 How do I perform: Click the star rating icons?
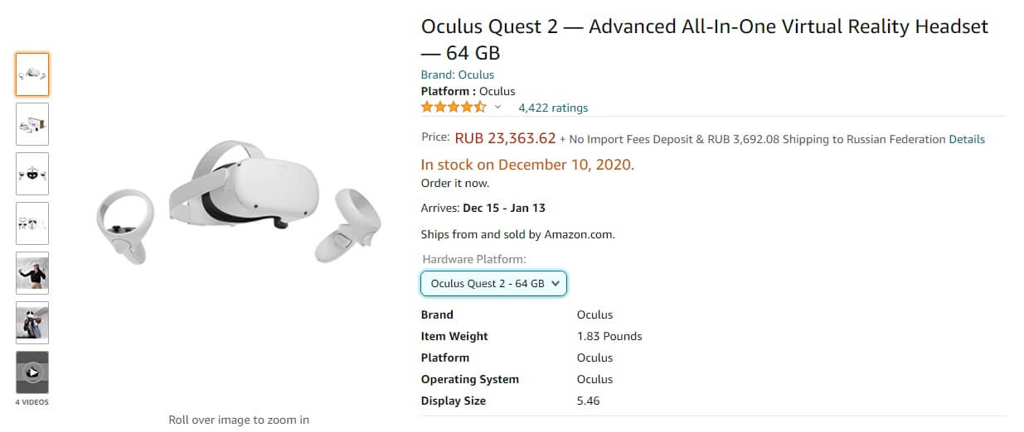click(454, 108)
